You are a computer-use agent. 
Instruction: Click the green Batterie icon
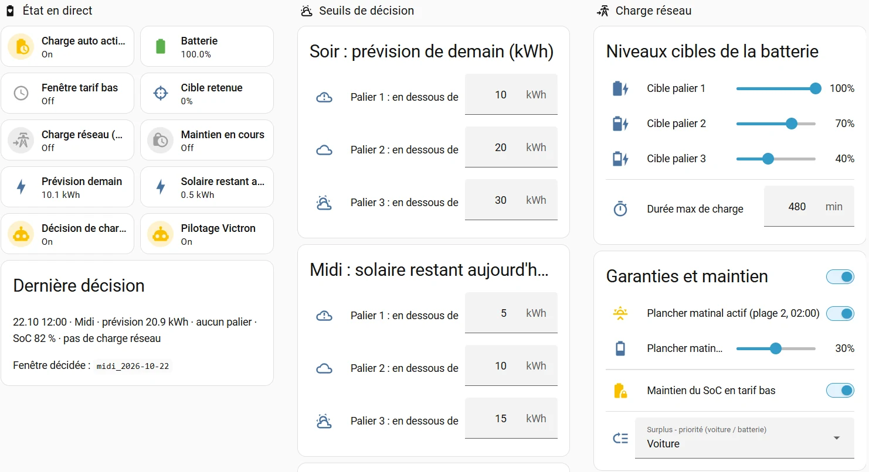pyautogui.click(x=161, y=47)
